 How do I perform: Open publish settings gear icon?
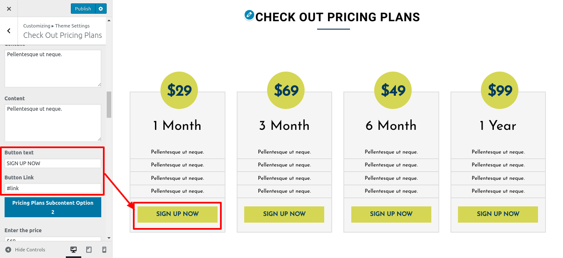tap(101, 9)
